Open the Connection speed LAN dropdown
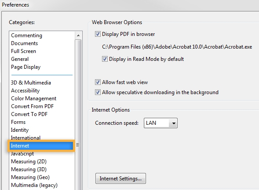This screenshot has width=259, height=190. tap(161, 123)
